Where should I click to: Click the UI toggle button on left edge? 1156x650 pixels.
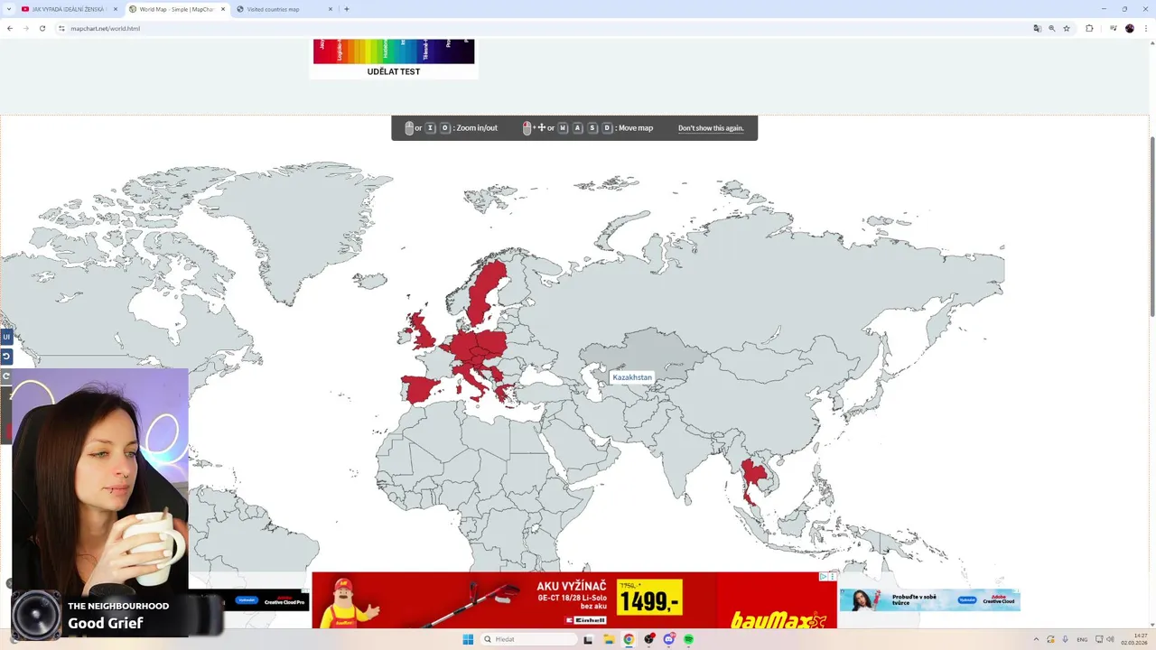click(x=6, y=337)
